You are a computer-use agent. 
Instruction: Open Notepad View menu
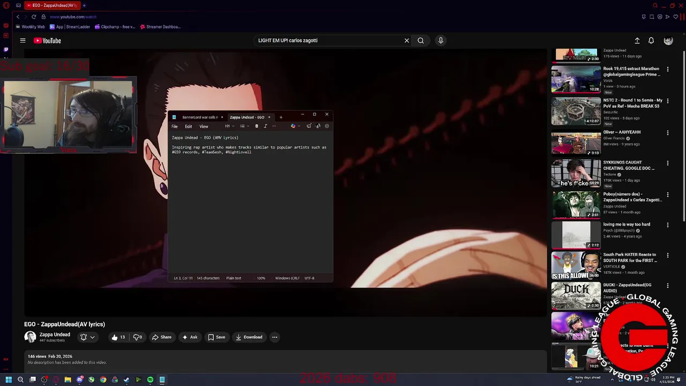click(204, 127)
